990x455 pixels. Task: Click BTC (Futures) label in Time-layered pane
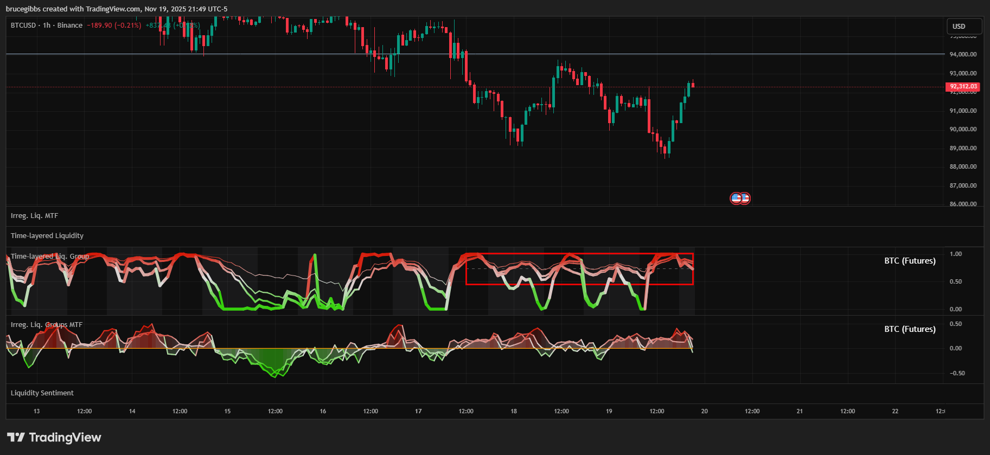[910, 261]
